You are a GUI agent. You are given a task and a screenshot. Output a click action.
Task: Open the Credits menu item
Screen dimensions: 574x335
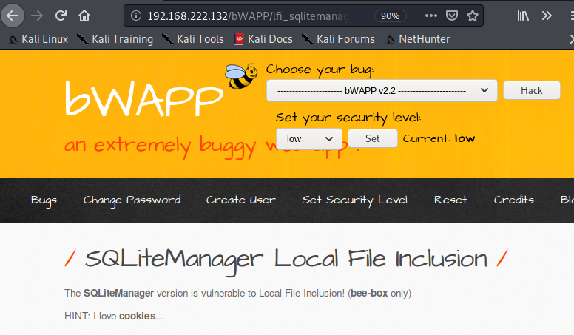coord(513,200)
